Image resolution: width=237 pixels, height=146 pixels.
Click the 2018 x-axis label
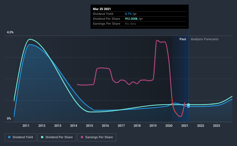point(137,126)
